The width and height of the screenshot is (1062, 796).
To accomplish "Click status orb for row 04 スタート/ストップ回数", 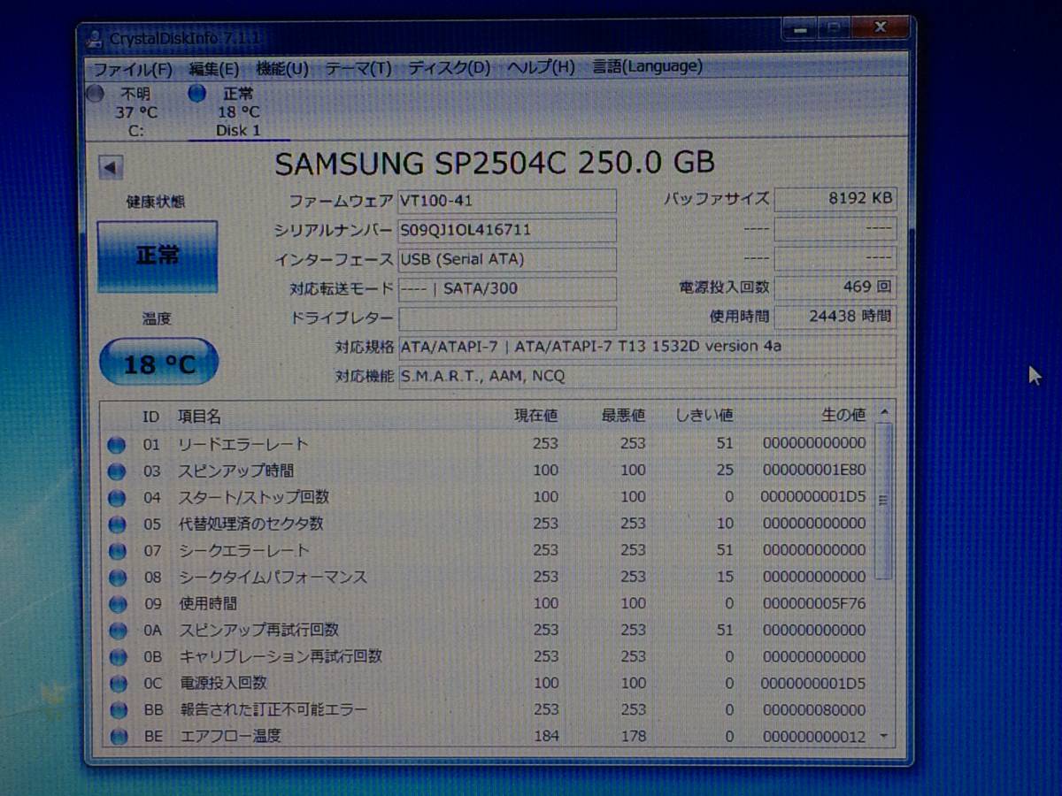I will point(117,498).
